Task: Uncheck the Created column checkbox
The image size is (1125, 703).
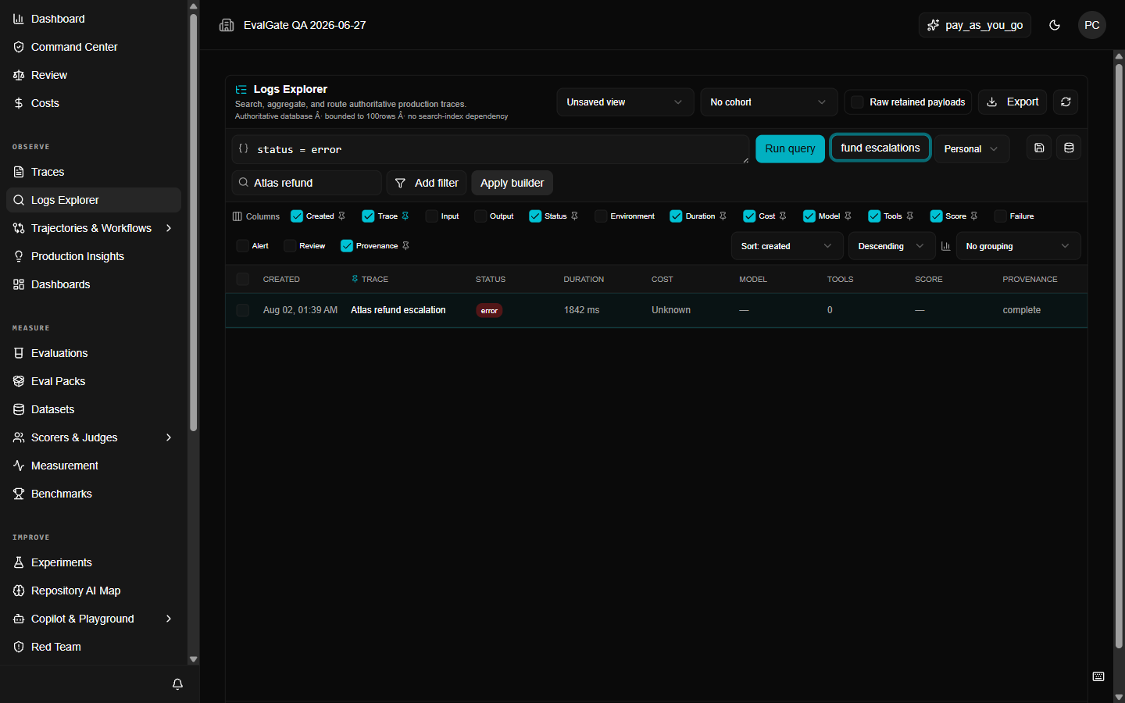Action: [297, 216]
